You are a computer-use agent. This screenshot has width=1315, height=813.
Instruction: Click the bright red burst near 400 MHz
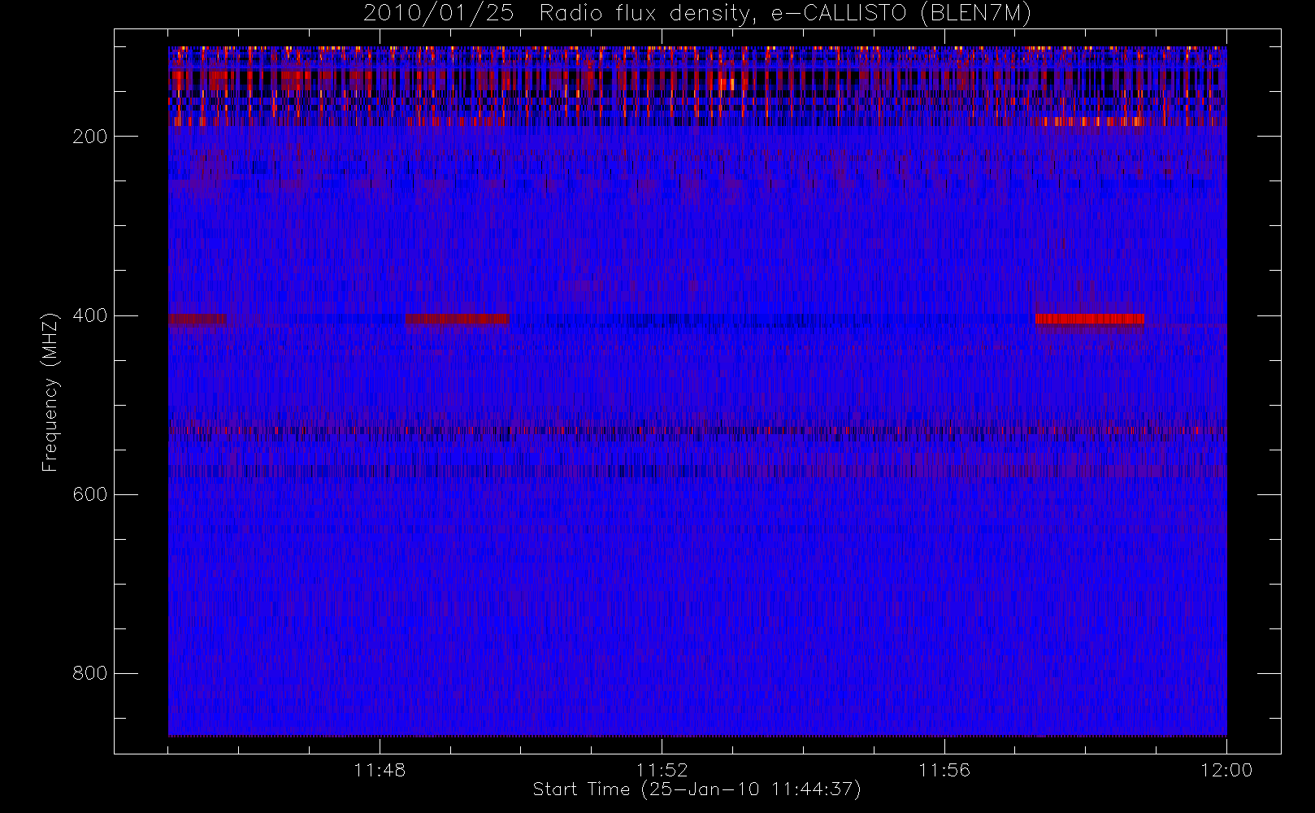pos(1089,319)
